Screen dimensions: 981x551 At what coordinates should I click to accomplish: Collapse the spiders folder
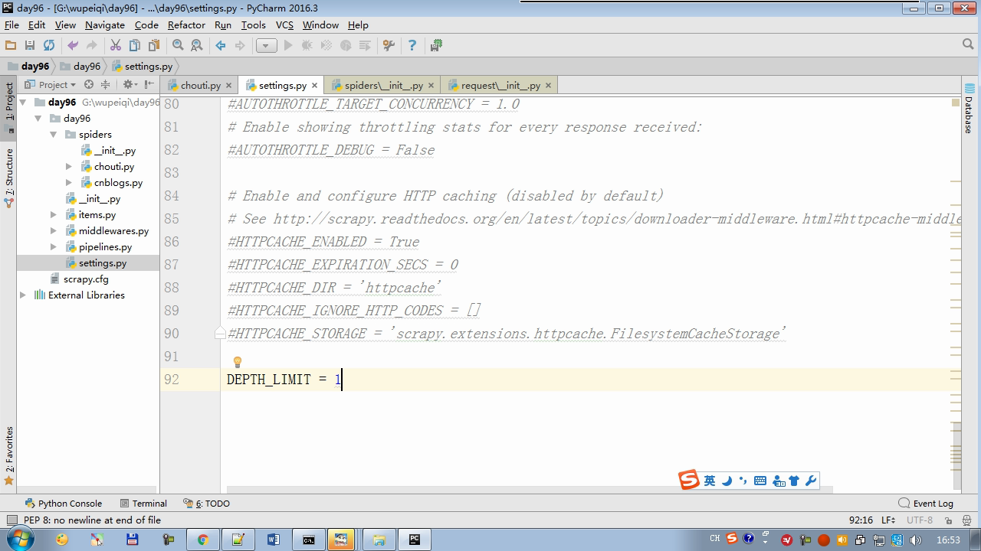[x=54, y=134]
